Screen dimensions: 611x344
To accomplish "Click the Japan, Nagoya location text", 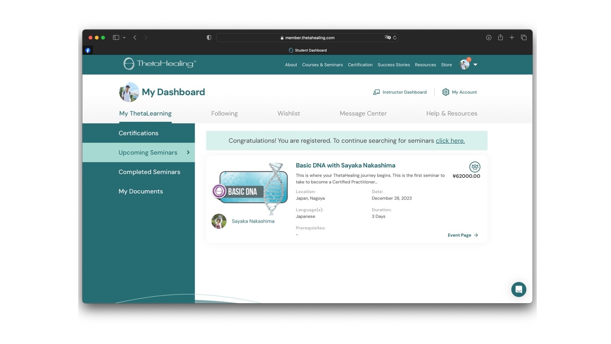I will (310, 198).
